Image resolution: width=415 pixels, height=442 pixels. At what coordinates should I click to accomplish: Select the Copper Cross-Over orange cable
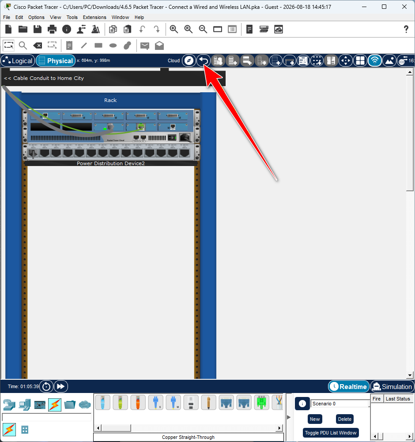[x=138, y=403]
